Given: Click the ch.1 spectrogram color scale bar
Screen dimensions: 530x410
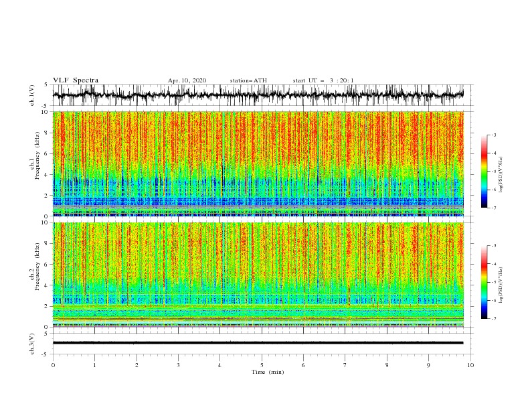Looking at the screenshot, I should tap(484, 172).
